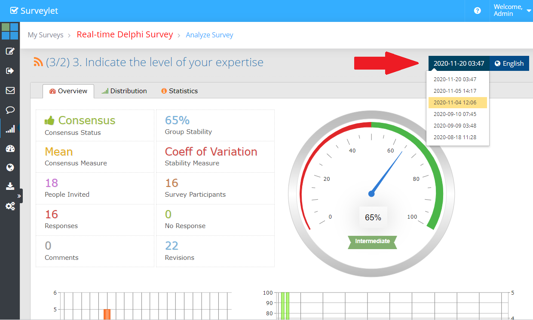Screen dimensions: 533x320
Task: Open the gears settings icon in sidebar
Action: tap(10, 206)
